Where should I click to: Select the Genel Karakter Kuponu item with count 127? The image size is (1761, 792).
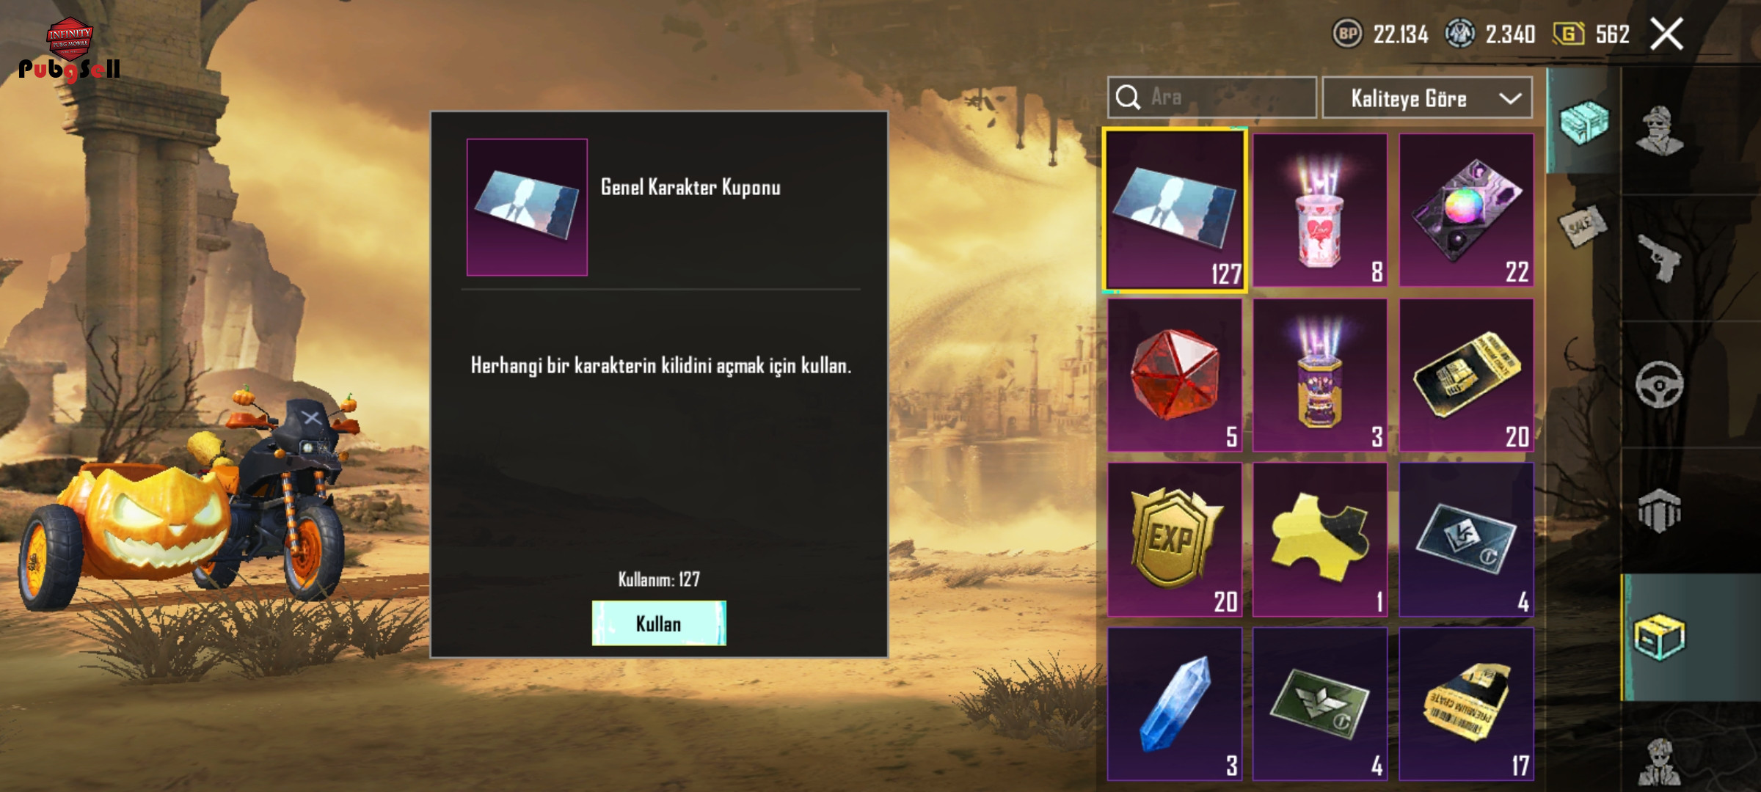[1174, 210]
